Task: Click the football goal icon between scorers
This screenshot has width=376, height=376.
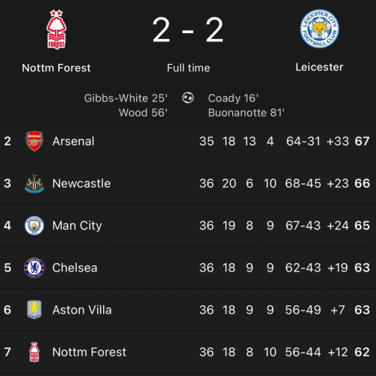Action: [x=188, y=98]
